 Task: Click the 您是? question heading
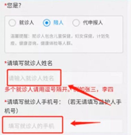point(14,5)
